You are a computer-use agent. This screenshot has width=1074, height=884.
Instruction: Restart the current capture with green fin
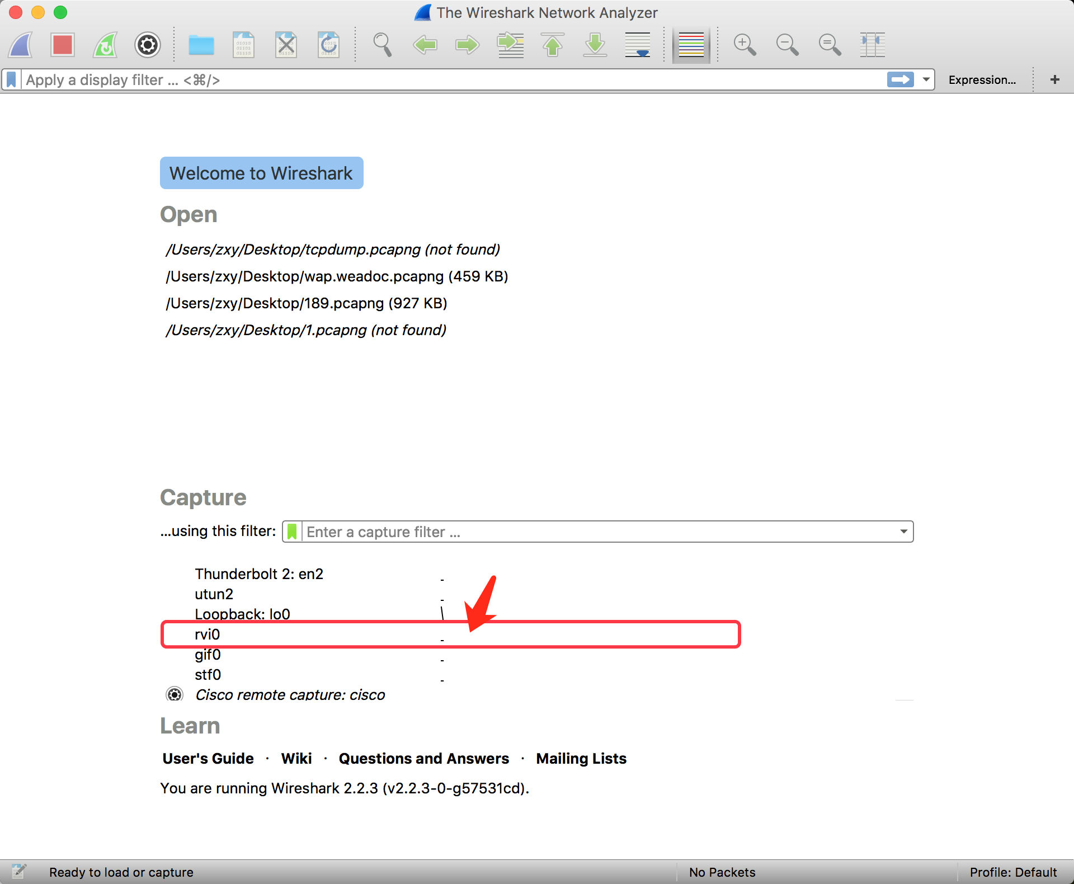point(105,45)
